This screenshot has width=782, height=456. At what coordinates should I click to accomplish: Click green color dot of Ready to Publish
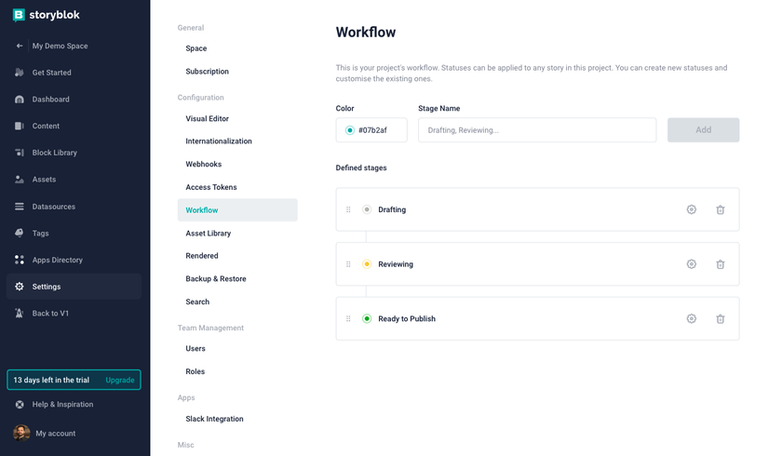(x=367, y=318)
